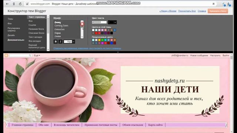Open the Дизайн section

tap(11, 35)
